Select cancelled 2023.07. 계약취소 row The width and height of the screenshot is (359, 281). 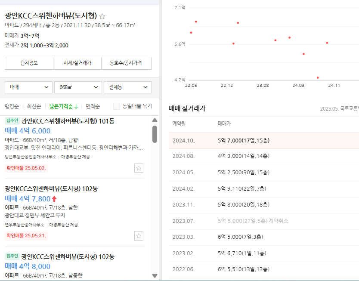tap(264, 221)
